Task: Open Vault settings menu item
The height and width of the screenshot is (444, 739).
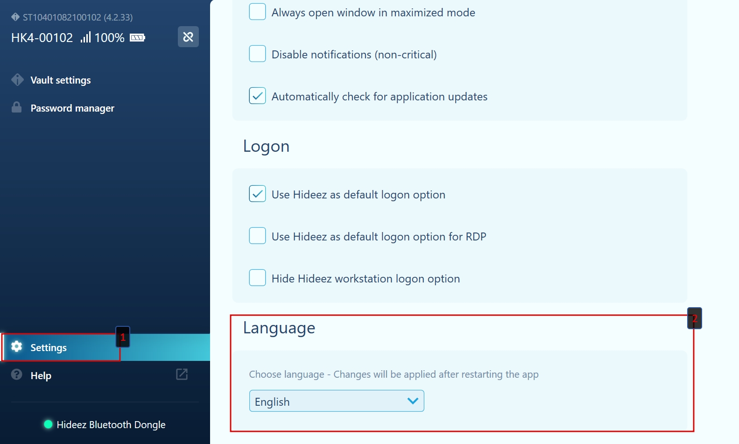Action: (61, 80)
